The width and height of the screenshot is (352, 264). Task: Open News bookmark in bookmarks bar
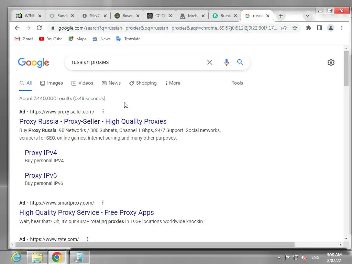click(101, 39)
